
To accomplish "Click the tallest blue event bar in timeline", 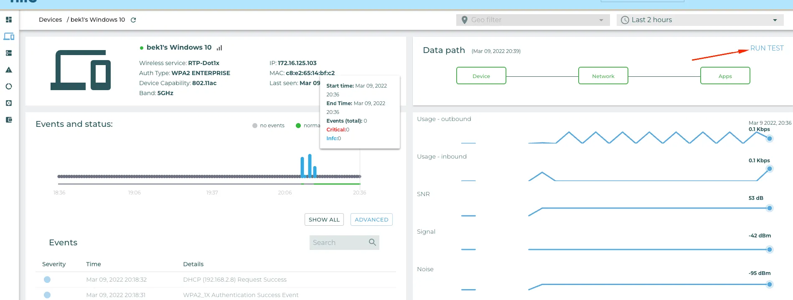I will (x=310, y=165).
